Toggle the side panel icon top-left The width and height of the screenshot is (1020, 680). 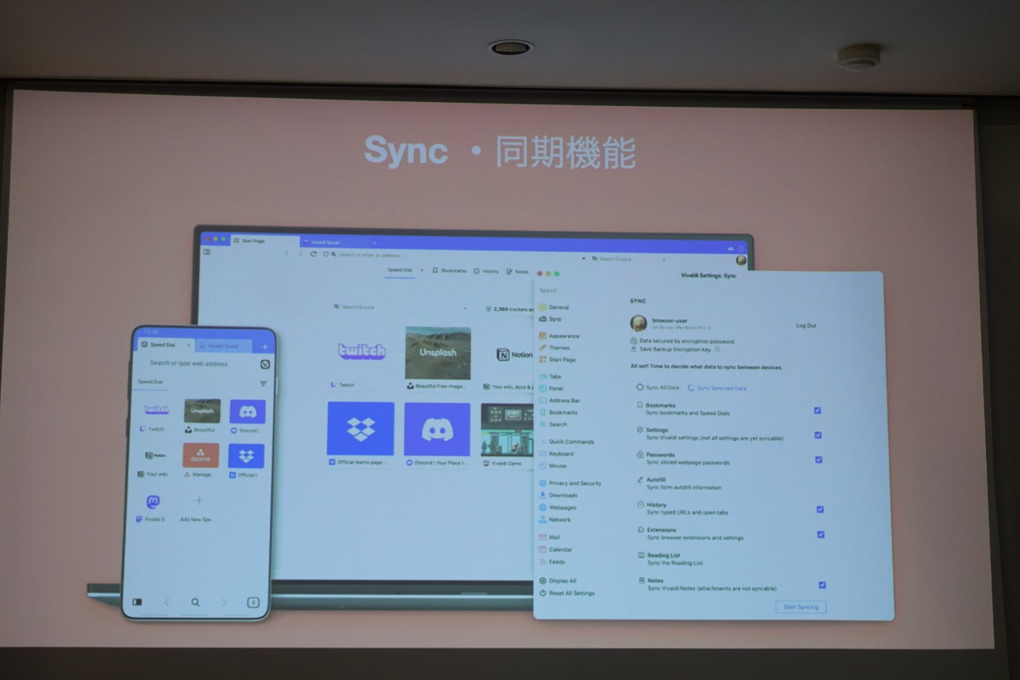pos(207,252)
